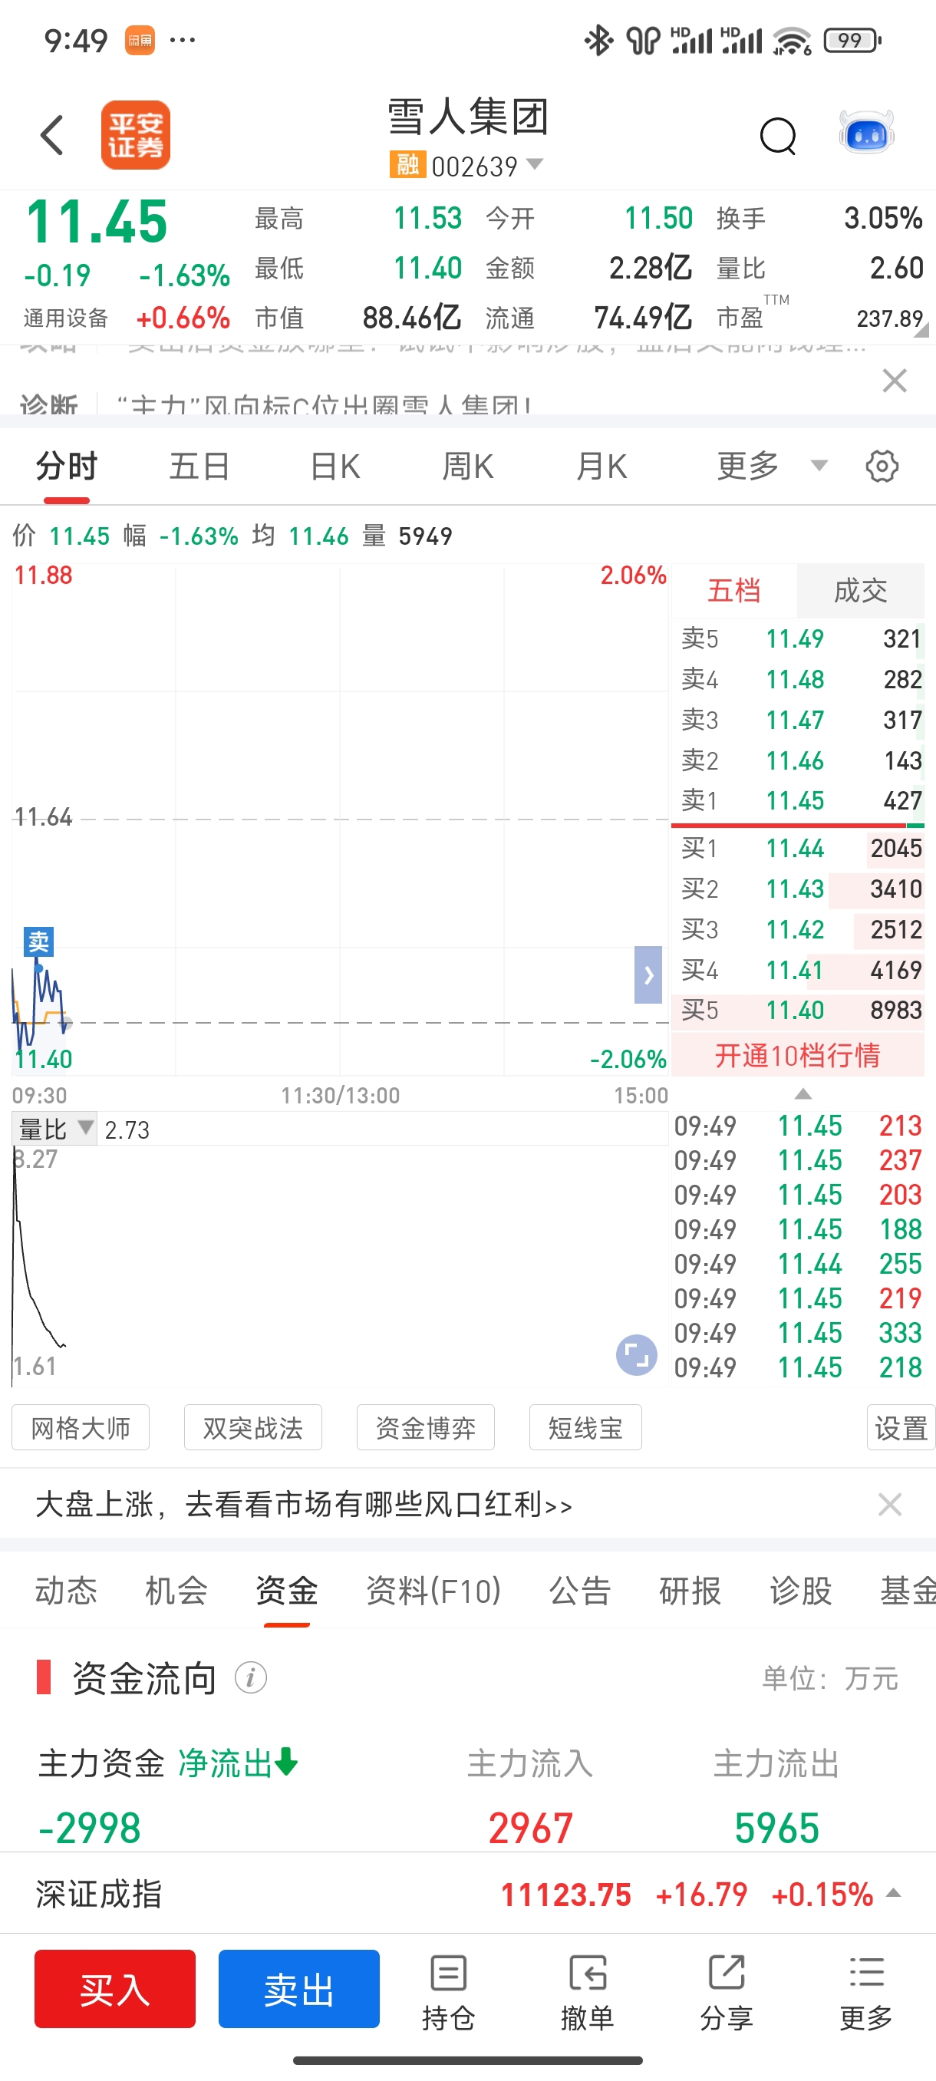Screen dimensions: 936x2081
Task: Close the 诊断 news banner
Action: point(894,381)
